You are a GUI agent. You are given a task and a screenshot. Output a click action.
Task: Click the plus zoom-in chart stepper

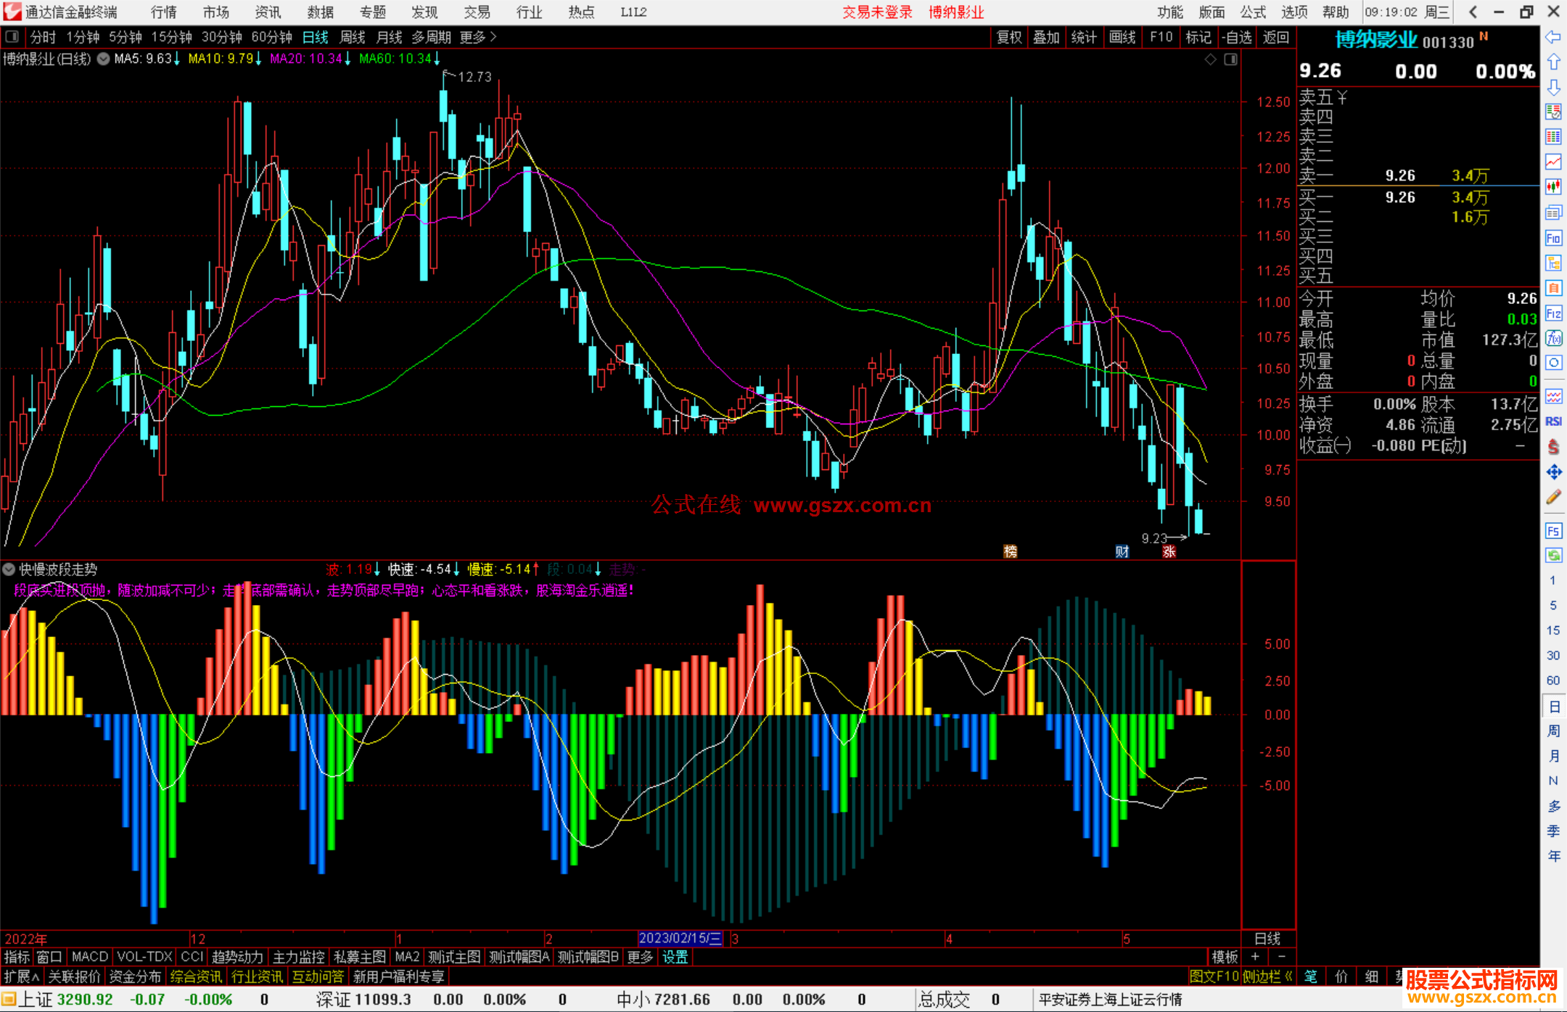pos(1256,957)
